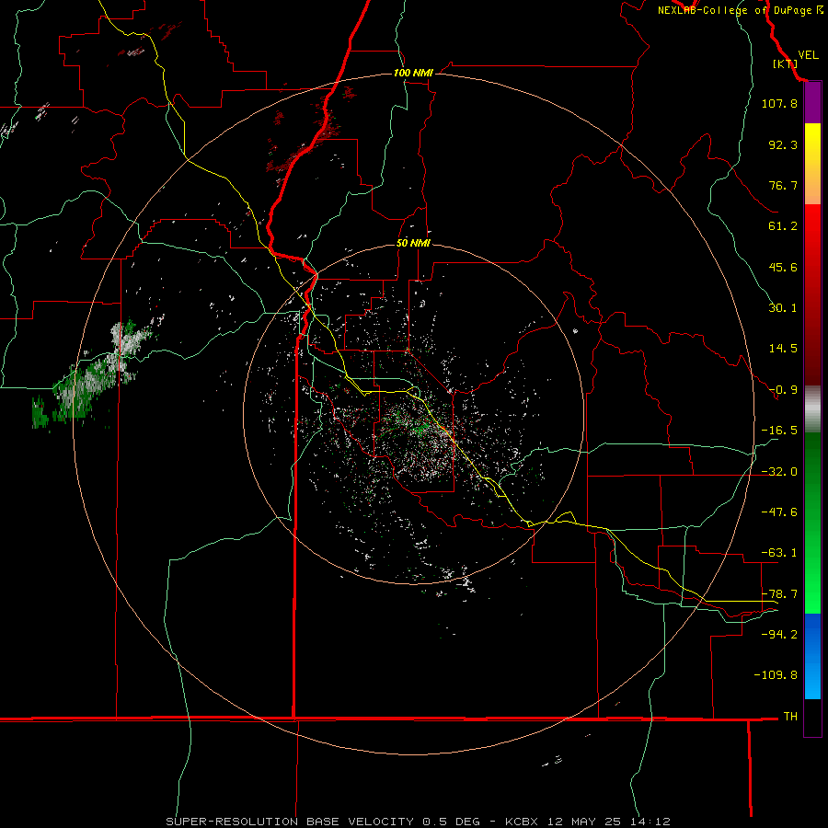Screen dimensions: 828x828
Task: Click the KCBX station identifier in caption
Action: tap(522, 822)
